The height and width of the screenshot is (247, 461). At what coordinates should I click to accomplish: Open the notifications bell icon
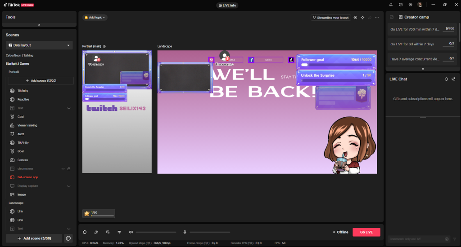391,4
